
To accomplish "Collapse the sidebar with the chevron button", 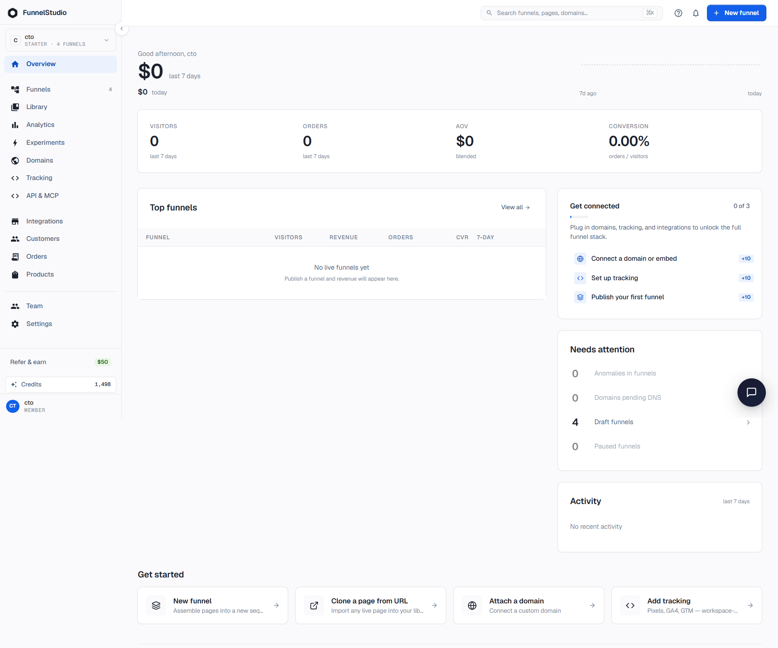I will tap(122, 29).
